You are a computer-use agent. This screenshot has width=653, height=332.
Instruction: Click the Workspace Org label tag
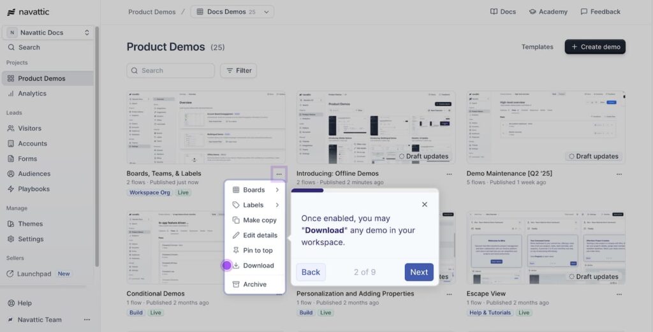[x=149, y=192]
